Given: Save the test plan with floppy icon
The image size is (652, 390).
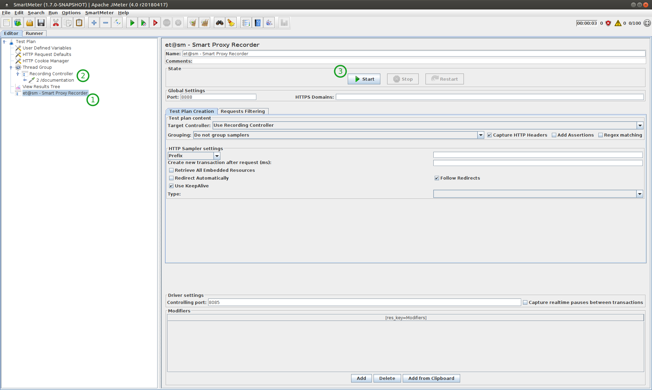Looking at the screenshot, I should [41, 23].
